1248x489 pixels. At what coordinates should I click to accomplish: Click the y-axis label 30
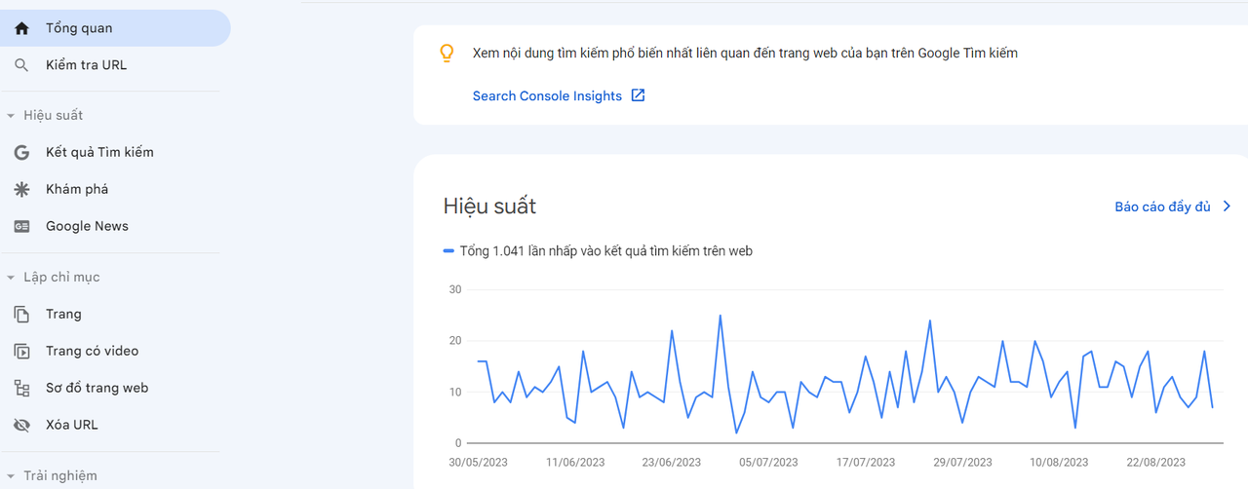[x=455, y=289]
